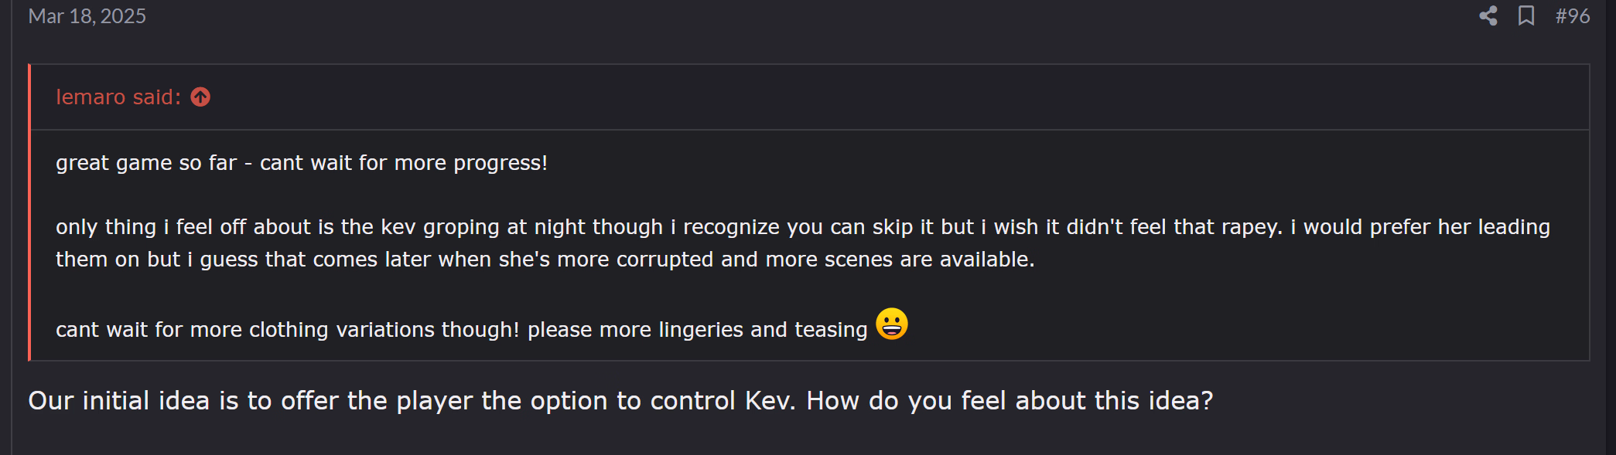
Task: Click line starting them on but i guess
Action: (x=545, y=260)
